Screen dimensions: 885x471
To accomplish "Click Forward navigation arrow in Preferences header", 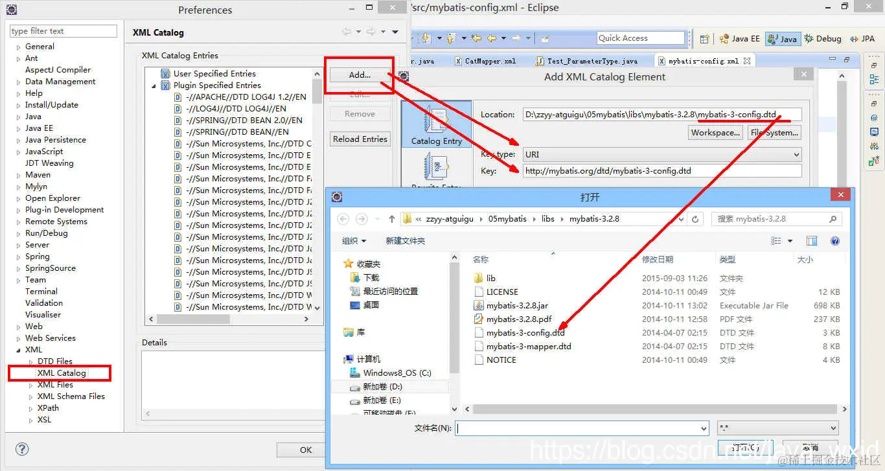I will [371, 32].
